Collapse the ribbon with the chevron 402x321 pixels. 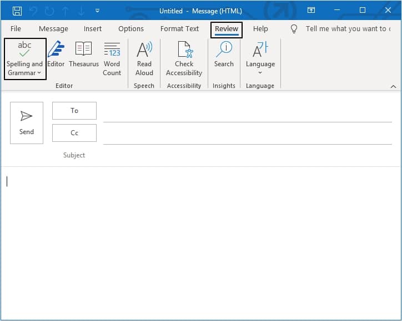(393, 87)
